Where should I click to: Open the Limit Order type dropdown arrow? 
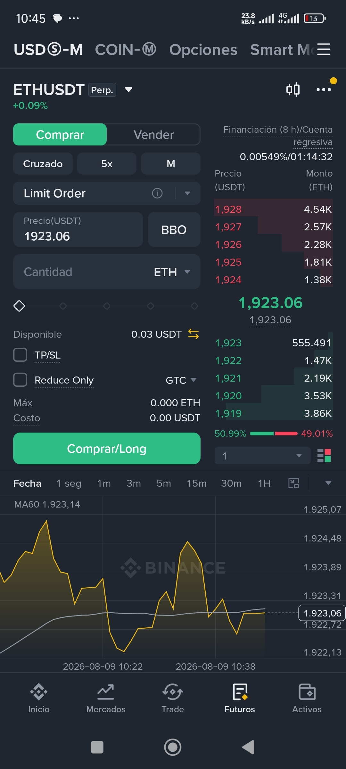pos(187,193)
